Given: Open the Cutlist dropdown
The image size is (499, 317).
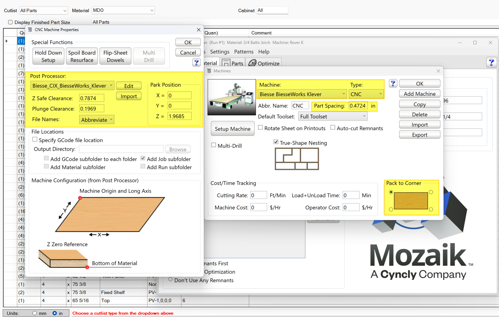Looking at the screenshot, I should [x=43, y=10].
